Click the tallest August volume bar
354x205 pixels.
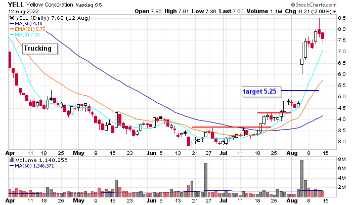(x=302, y=179)
